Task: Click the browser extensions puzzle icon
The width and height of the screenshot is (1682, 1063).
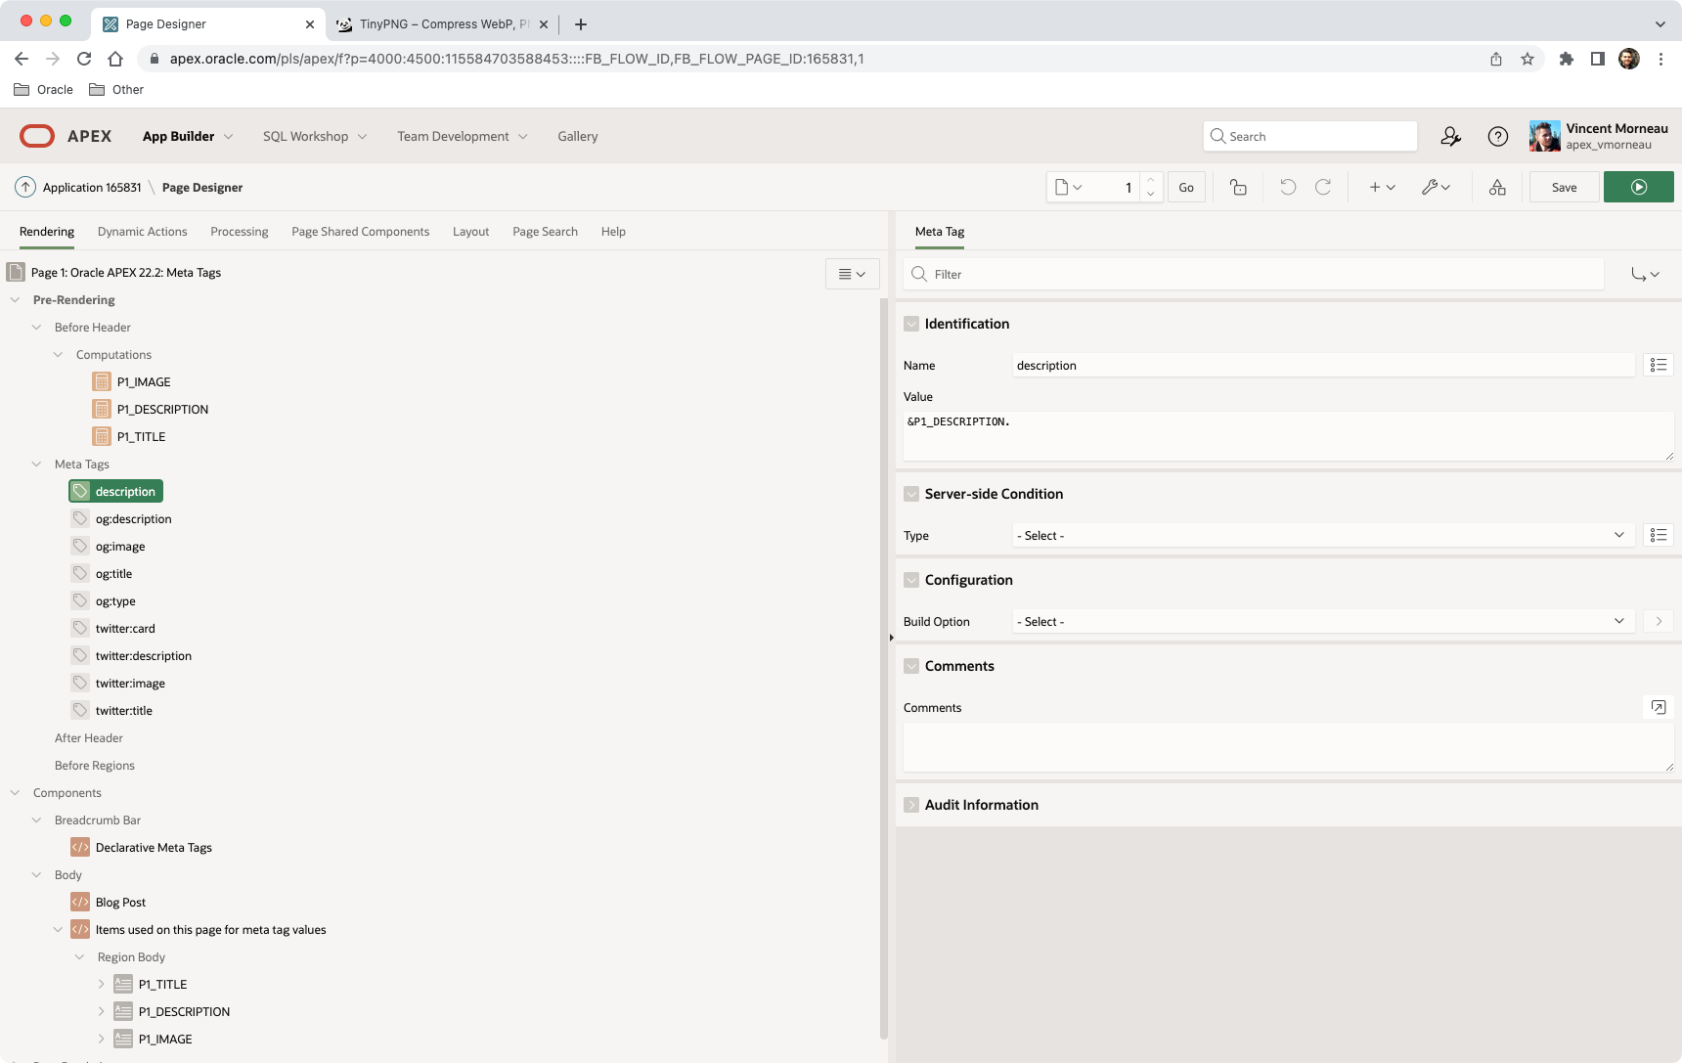Action: pyautogui.click(x=1566, y=59)
